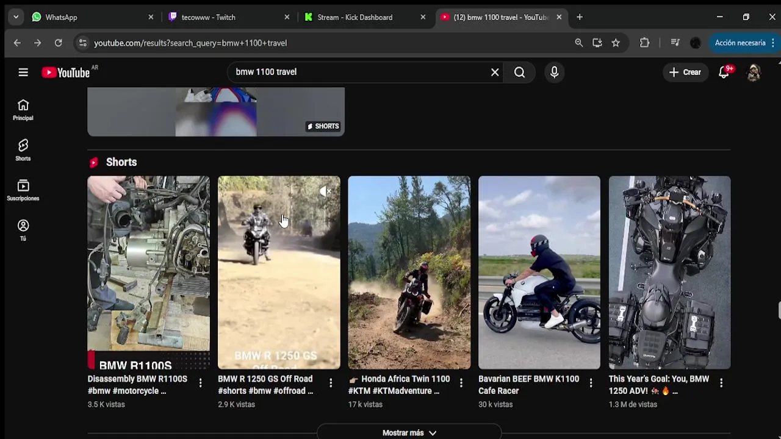Switch to the tecoww Twitch tab

pyautogui.click(x=228, y=17)
